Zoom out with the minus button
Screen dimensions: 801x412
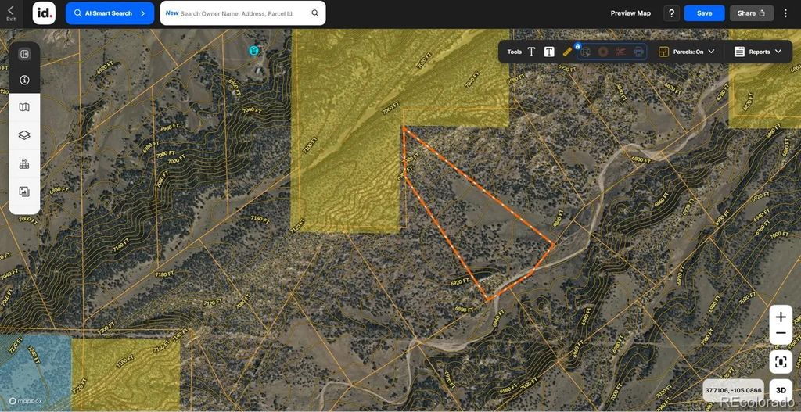tap(781, 334)
